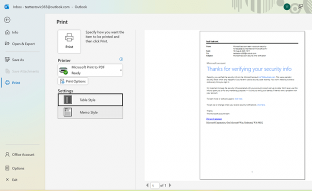The width and height of the screenshot is (312, 191).
Task: Click the Outlook app icon in the title bar
Action: click(7, 7)
